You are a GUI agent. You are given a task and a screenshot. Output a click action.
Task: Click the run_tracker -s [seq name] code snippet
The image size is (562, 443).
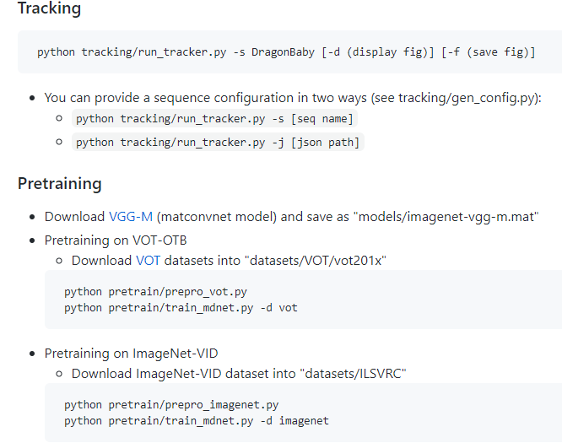[214, 119]
